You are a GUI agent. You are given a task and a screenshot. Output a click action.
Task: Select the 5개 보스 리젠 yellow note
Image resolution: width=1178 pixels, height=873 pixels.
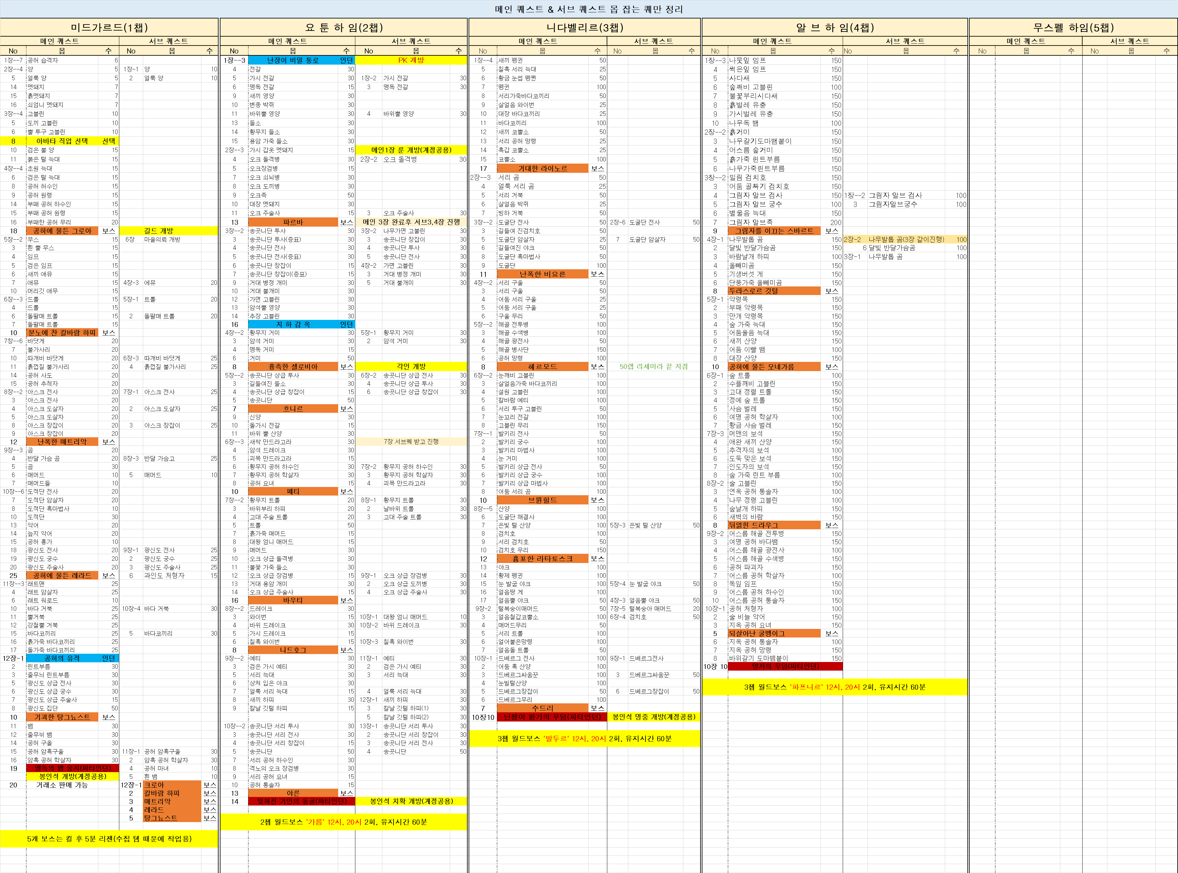pos(109,839)
